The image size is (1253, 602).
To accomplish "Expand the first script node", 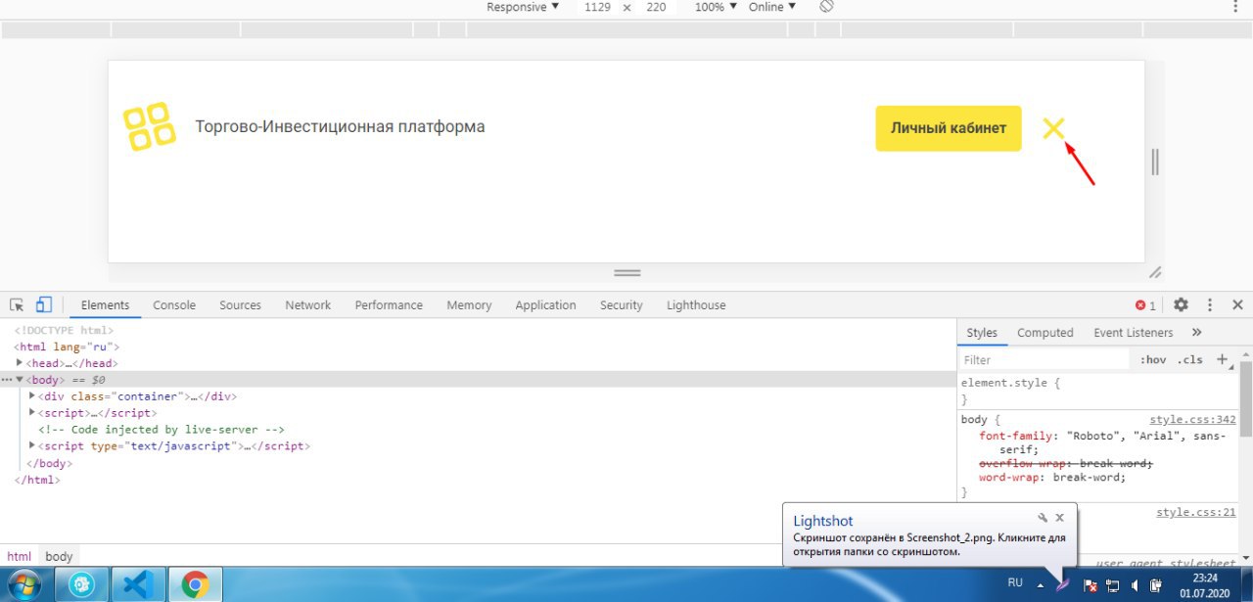I will [32, 413].
